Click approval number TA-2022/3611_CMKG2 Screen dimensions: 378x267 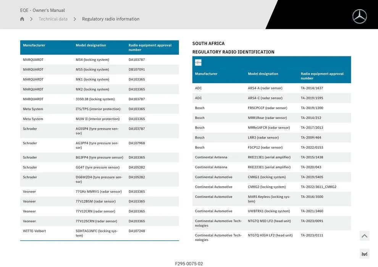tap(318, 187)
